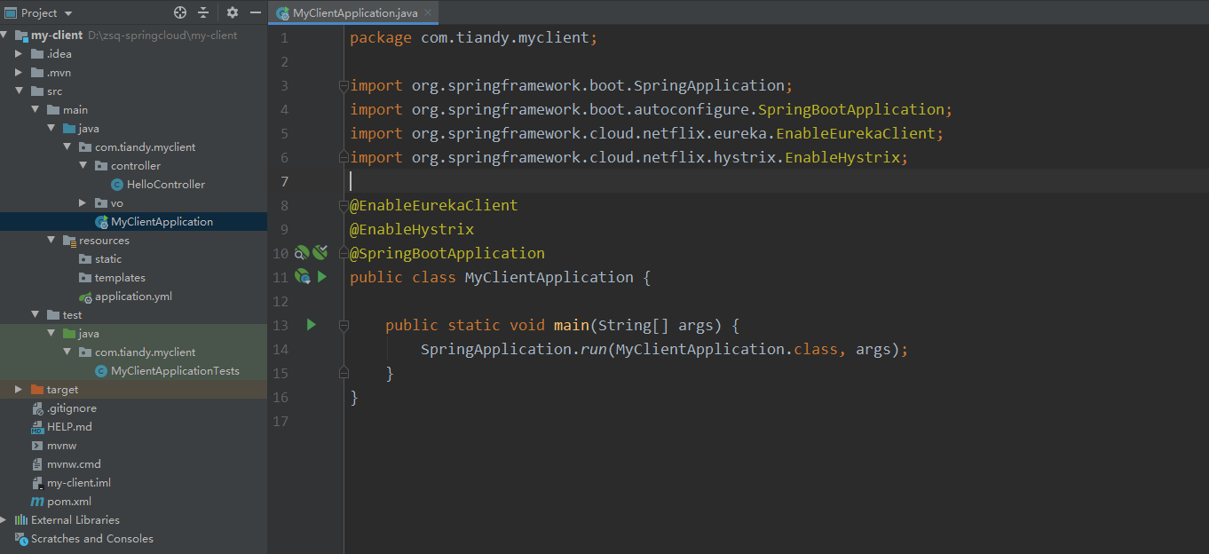The width and height of the screenshot is (1209, 554).
Task: Click the Spring bean gutter icon on line 11
Action: [302, 277]
